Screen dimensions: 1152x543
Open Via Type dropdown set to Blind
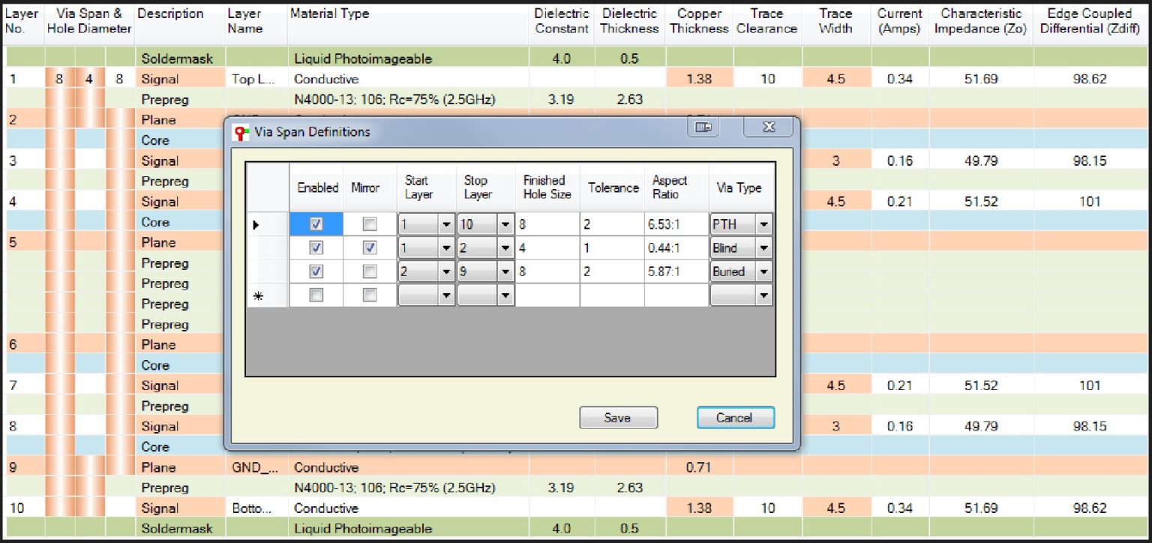coord(763,247)
